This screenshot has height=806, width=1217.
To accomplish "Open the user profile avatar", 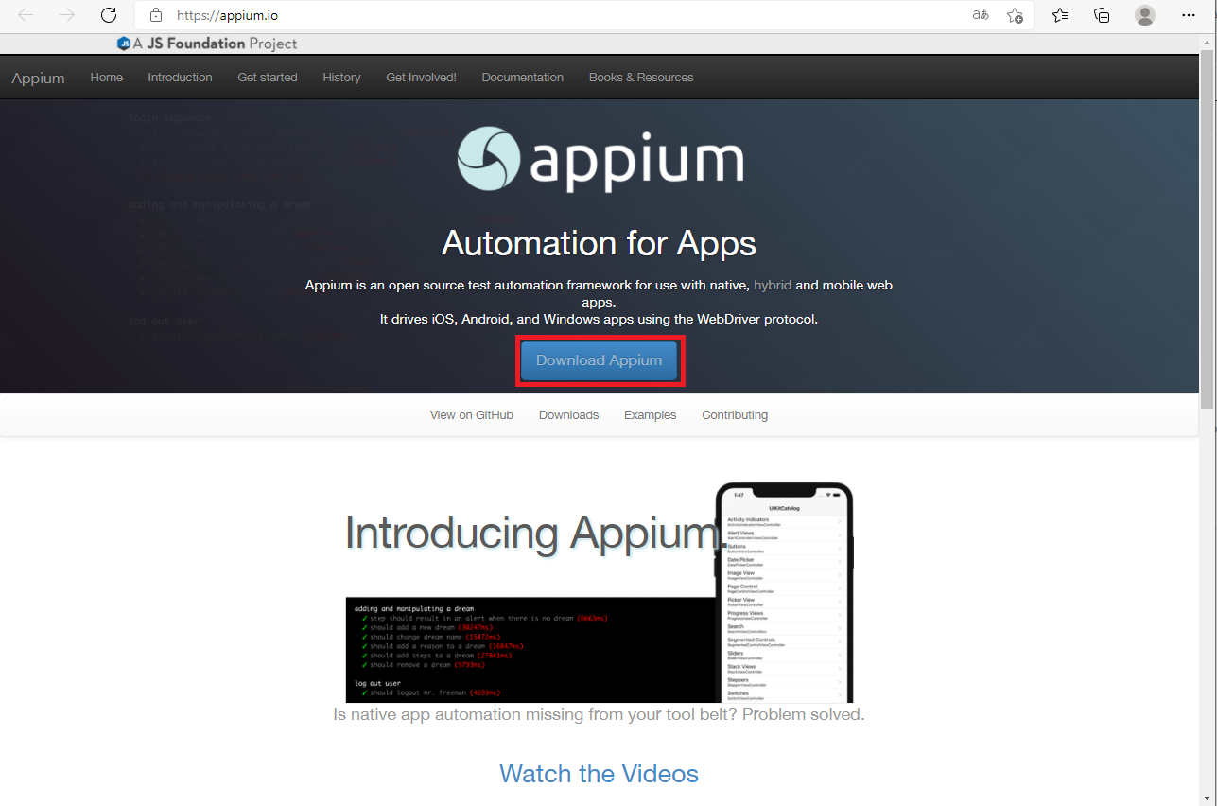I will pyautogui.click(x=1145, y=15).
